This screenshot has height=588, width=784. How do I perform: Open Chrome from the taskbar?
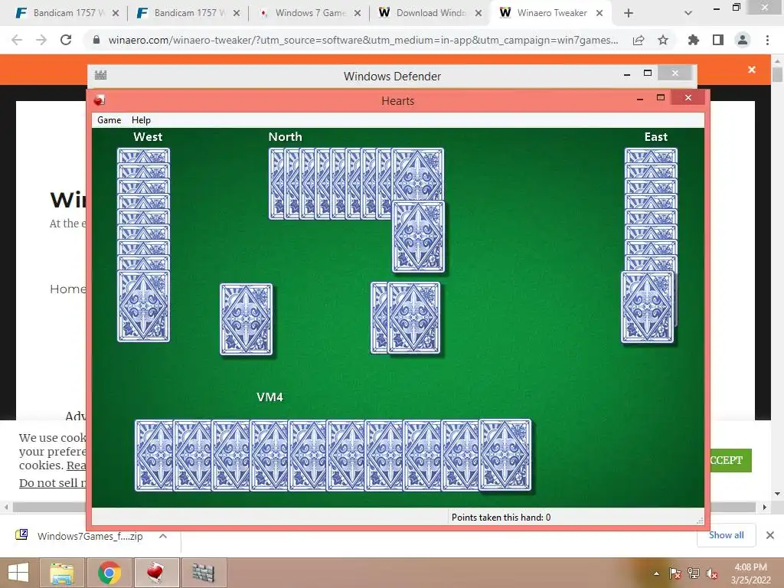click(109, 573)
